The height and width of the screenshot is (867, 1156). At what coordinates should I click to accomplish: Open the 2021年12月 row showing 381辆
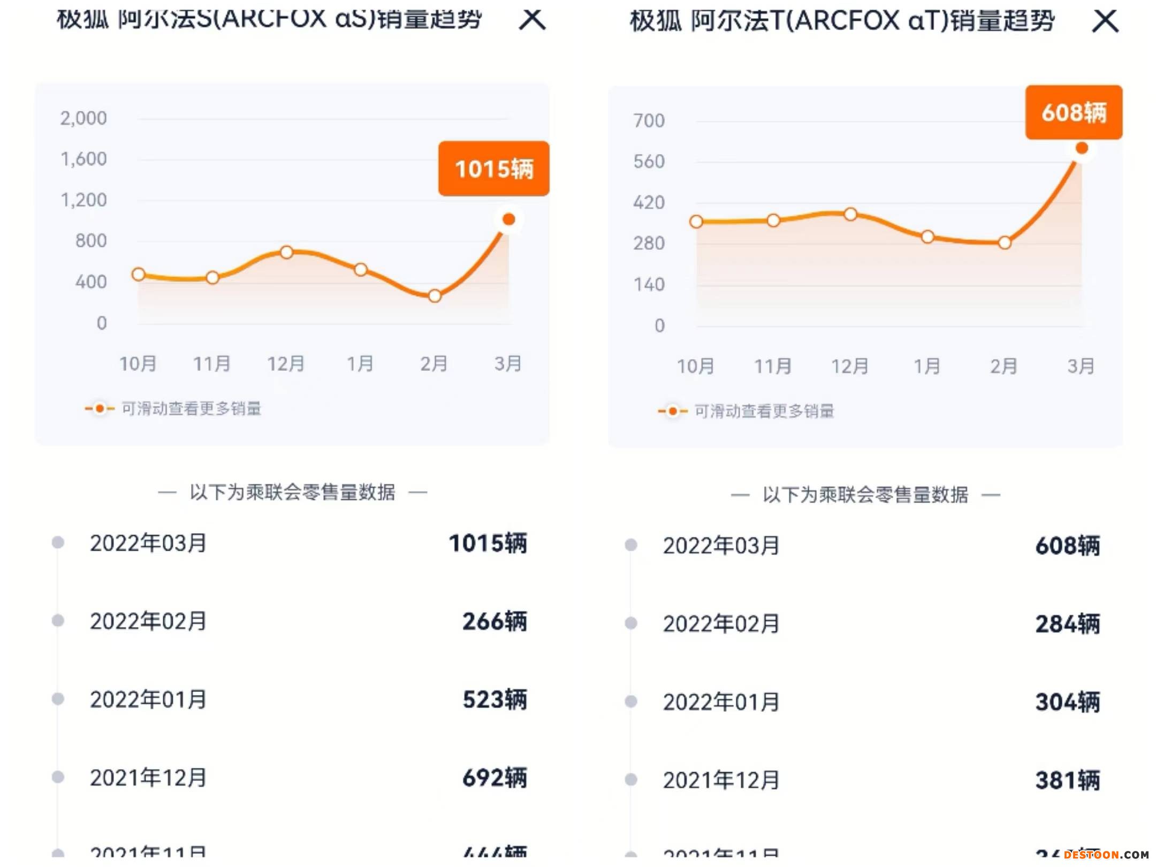click(x=863, y=780)
